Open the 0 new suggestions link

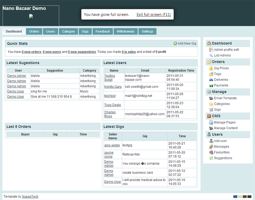82,52
